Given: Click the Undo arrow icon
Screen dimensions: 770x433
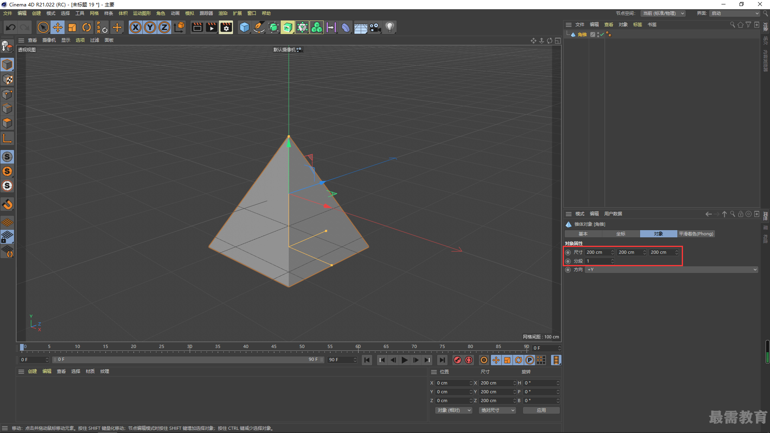Looking at the screenshot, I should (11, 27).
